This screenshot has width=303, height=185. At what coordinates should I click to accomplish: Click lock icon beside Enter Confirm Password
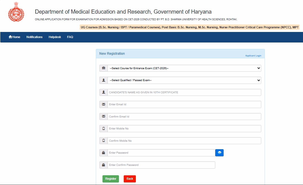[104, 165]
